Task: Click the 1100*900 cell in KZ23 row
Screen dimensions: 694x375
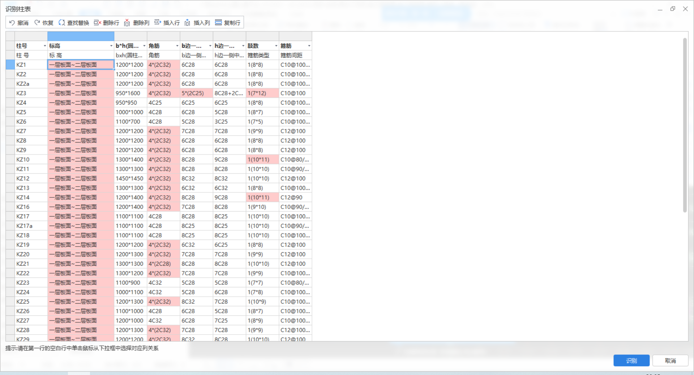Action: [x=130, y=283]
